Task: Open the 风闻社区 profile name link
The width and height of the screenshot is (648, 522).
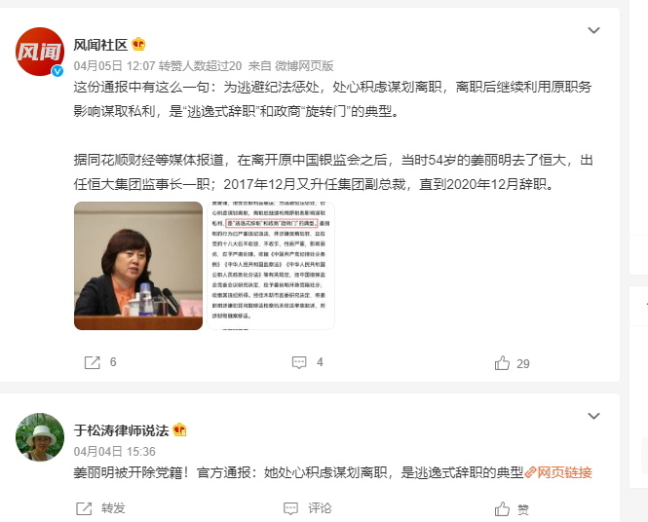Action: [x=100, y=45]
